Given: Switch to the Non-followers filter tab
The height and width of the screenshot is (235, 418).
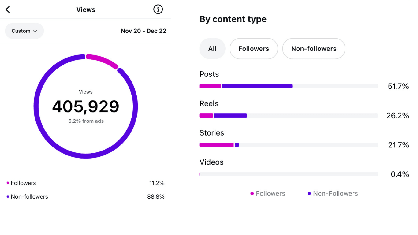Looking at the screenshot, I should (314, 49).
